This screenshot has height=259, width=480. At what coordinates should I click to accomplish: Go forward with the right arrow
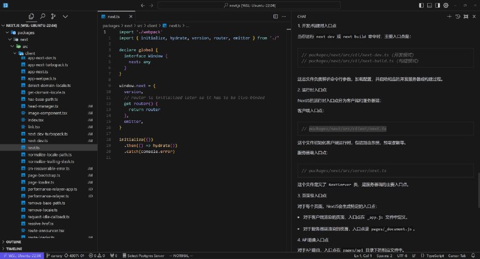tap(151, 5)
